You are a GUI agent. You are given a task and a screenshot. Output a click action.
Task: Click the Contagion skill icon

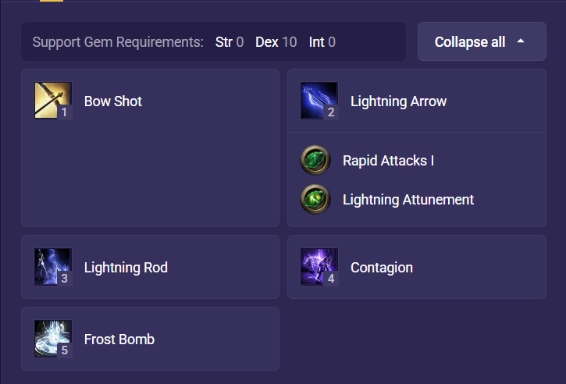[x=319, y=267]
